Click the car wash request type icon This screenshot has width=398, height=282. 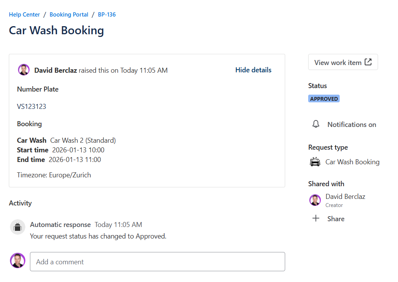pos(315,162)
